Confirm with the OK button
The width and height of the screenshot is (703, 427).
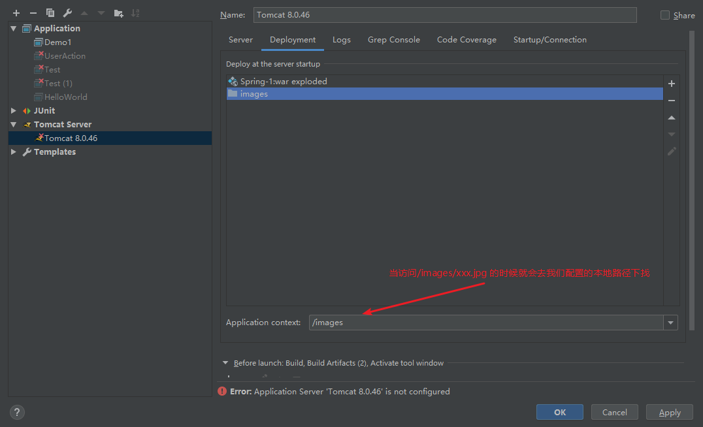(x=559, y=412)
